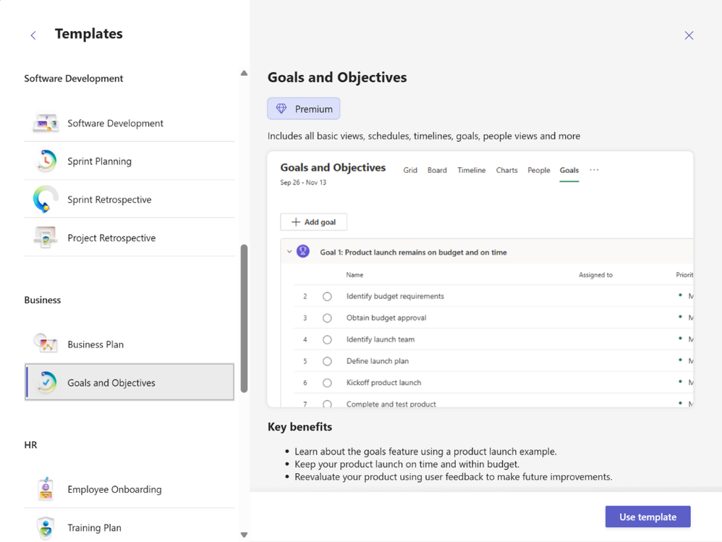This screenshot has height=542, width=722.
Task: Click the Project Retrospective icon
Action: tap(46, 237)
